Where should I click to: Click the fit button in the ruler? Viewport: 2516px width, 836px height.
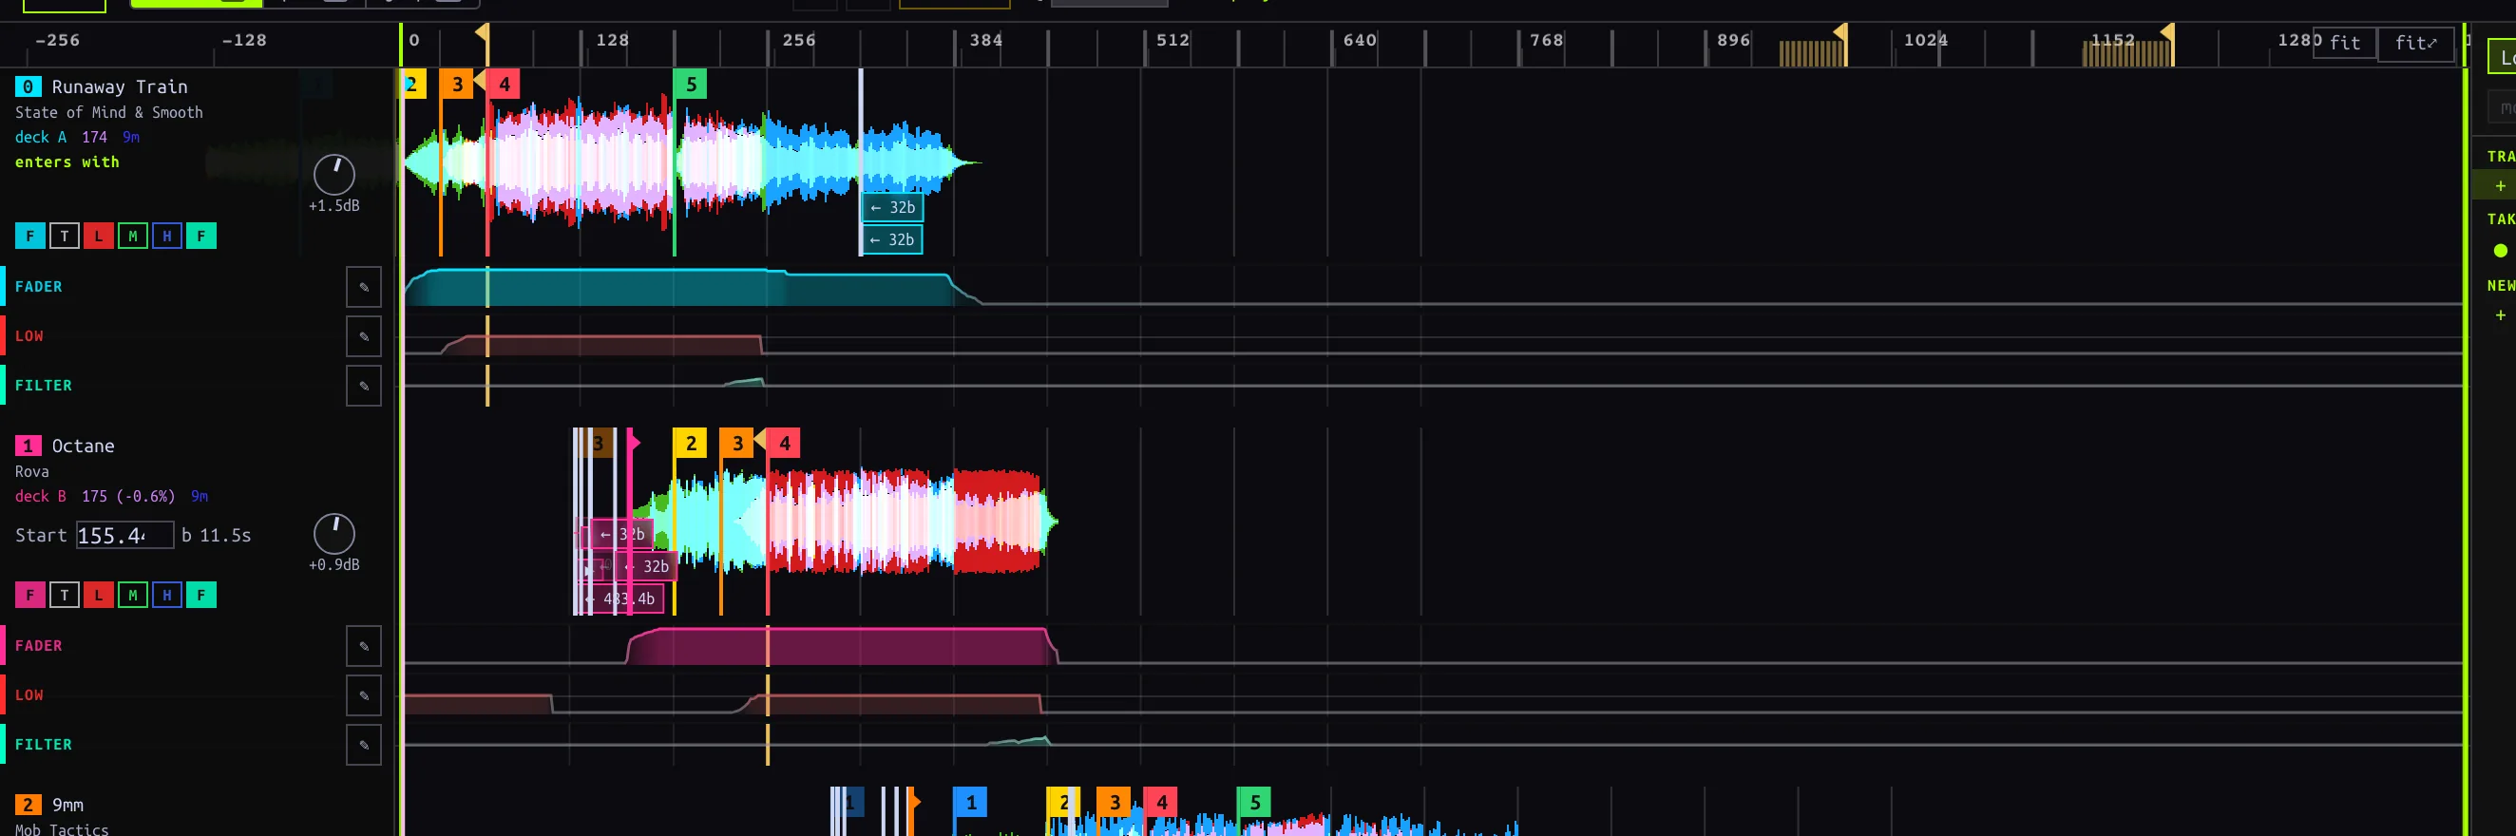pyautogui.click(x=2344, y=43)
